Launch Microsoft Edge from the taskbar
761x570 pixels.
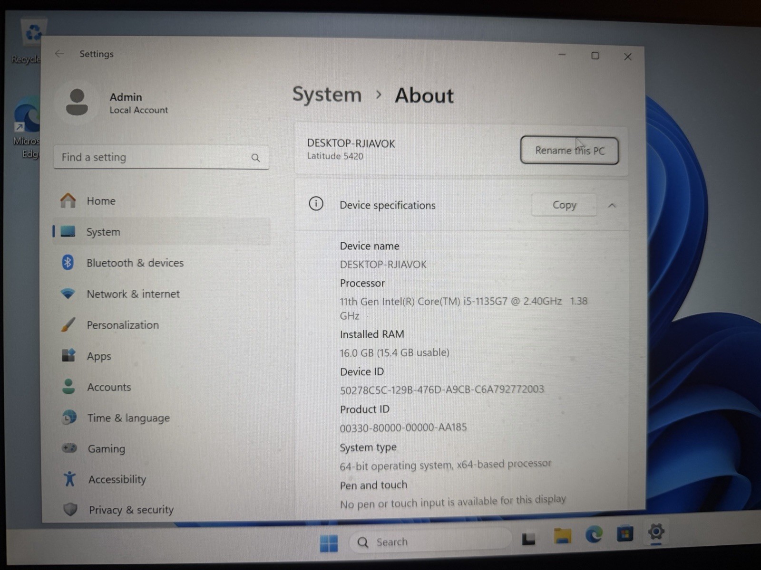594,534
